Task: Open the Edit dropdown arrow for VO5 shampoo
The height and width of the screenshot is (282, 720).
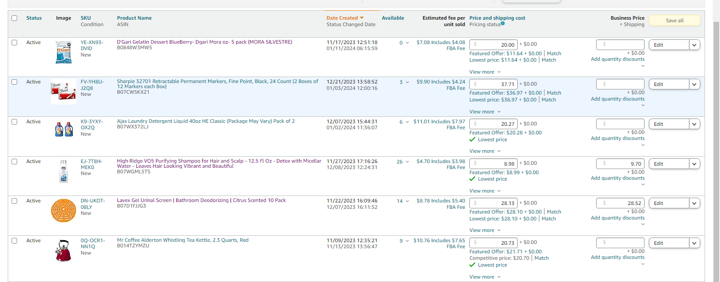Action: [694, 164]
